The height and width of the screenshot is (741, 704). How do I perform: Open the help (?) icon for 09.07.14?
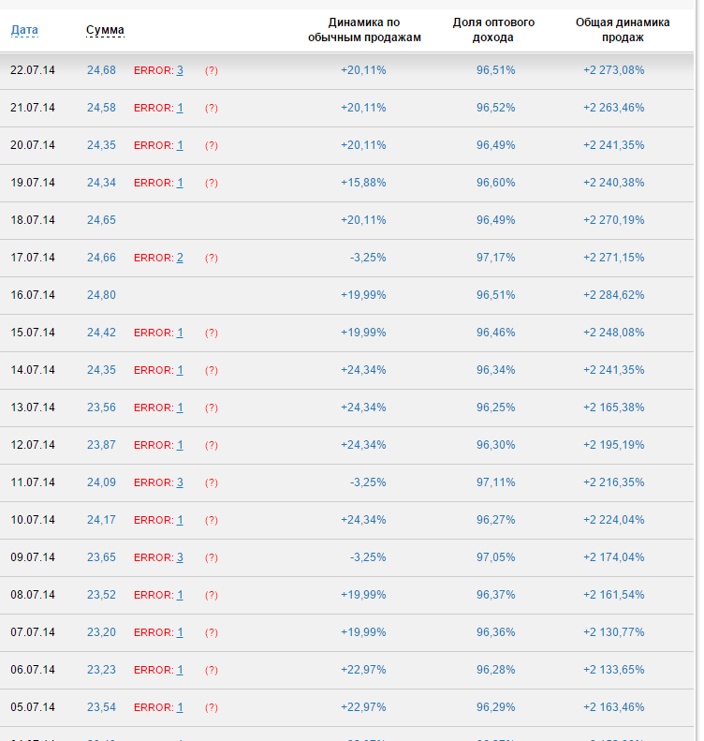(x=212, y=557)
